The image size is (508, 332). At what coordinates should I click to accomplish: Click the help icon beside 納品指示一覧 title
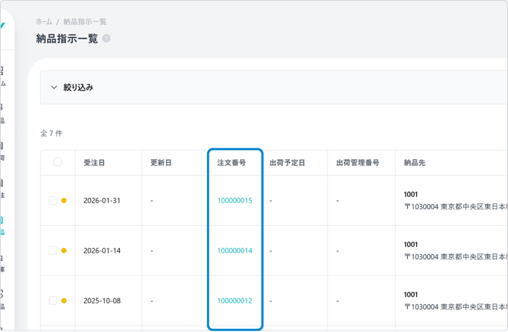106,39
